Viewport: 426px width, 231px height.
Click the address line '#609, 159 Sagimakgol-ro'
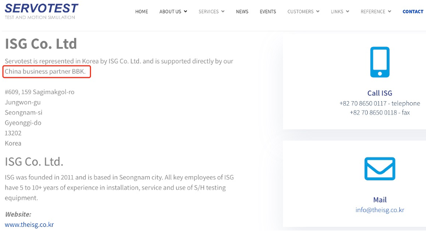point(40,92)
